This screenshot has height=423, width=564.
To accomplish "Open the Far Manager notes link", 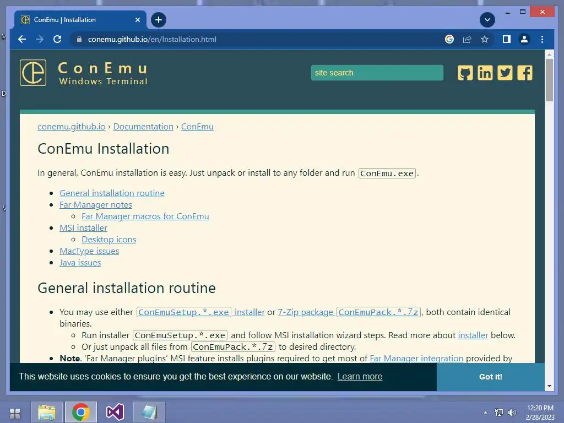I will tap(96, 205).
